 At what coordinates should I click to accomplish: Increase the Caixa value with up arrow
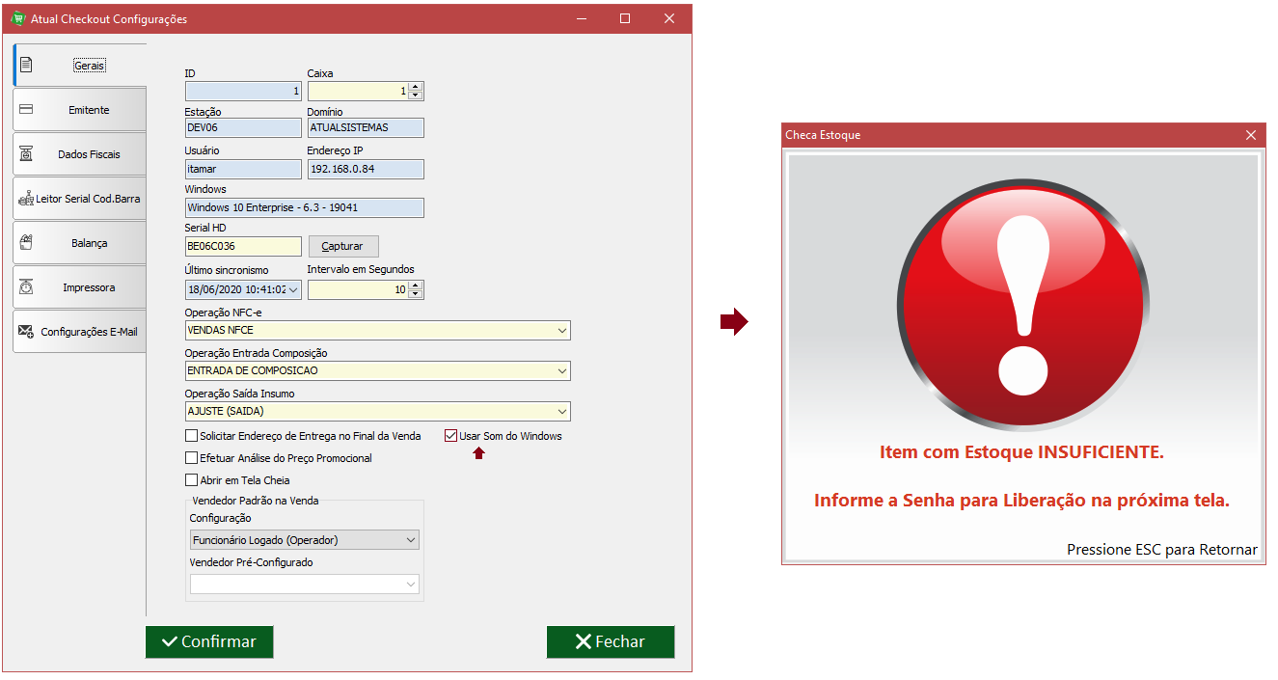(416, 87)
